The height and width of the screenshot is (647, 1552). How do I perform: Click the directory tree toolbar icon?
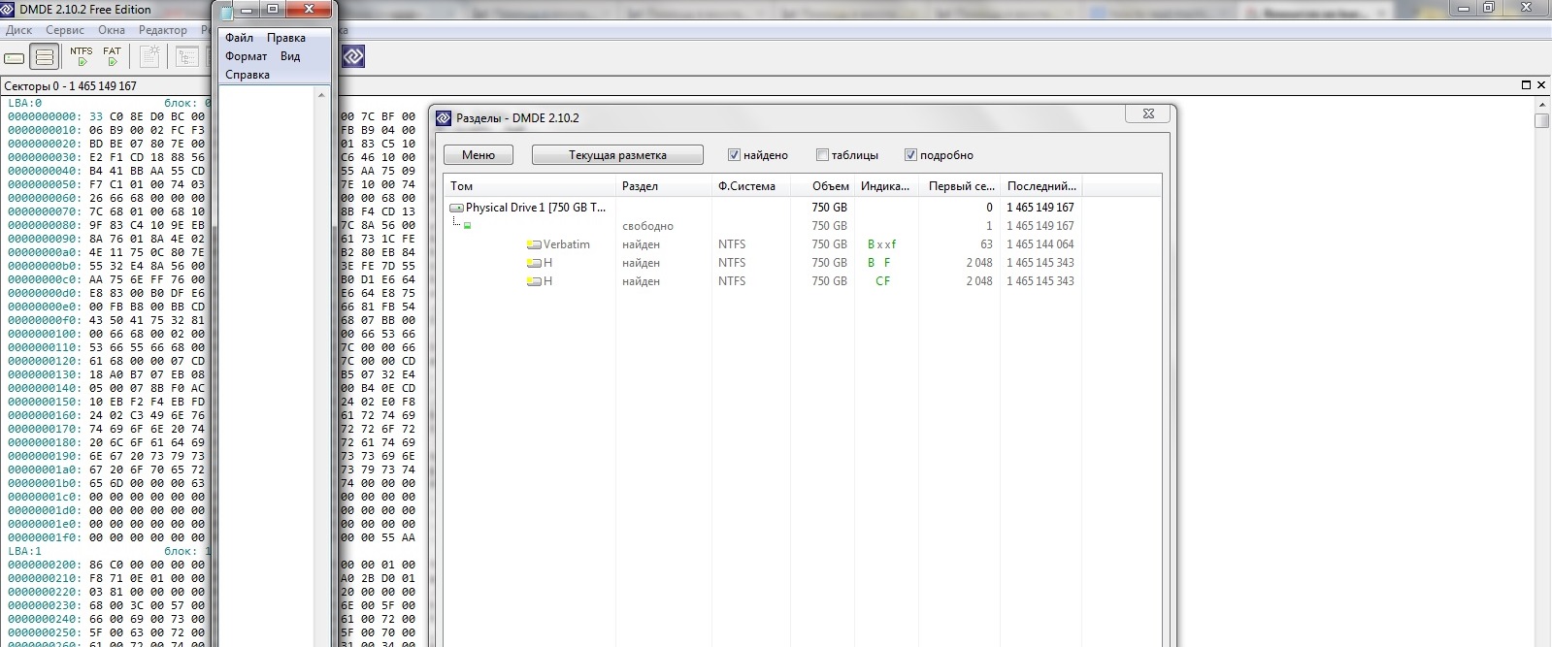coord(186,57)
